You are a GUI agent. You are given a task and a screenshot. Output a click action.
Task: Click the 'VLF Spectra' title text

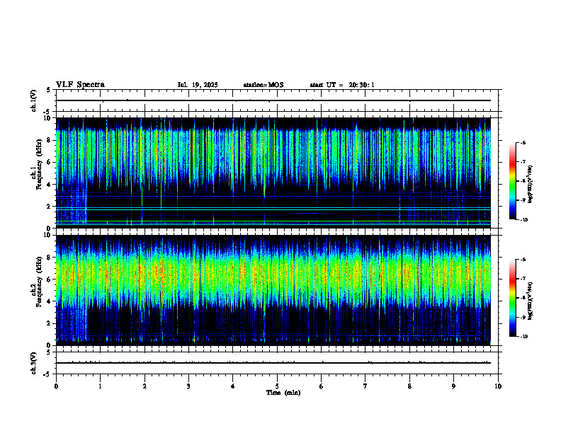tap(80, 85)
